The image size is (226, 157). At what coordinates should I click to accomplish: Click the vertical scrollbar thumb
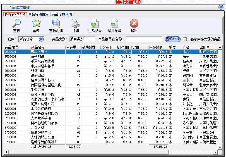220,75
